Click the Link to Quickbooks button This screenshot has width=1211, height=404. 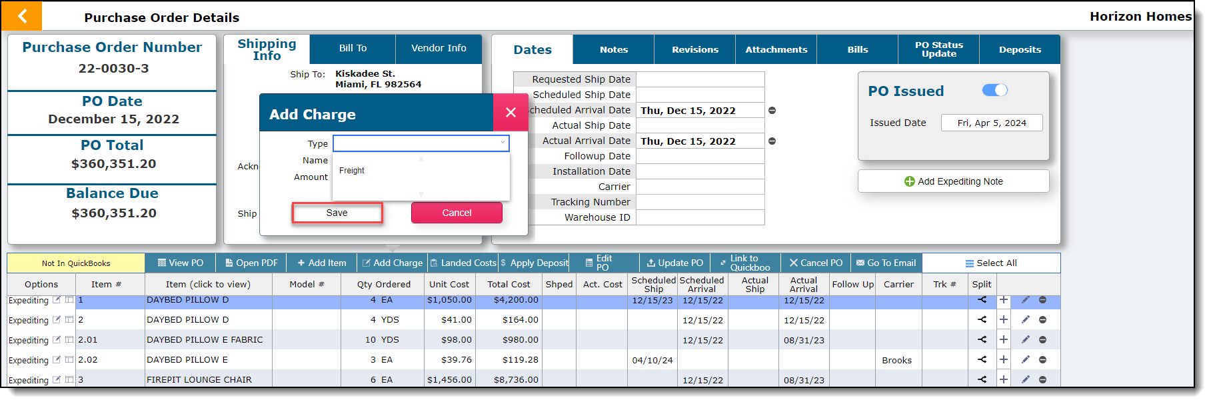(745, 263)
